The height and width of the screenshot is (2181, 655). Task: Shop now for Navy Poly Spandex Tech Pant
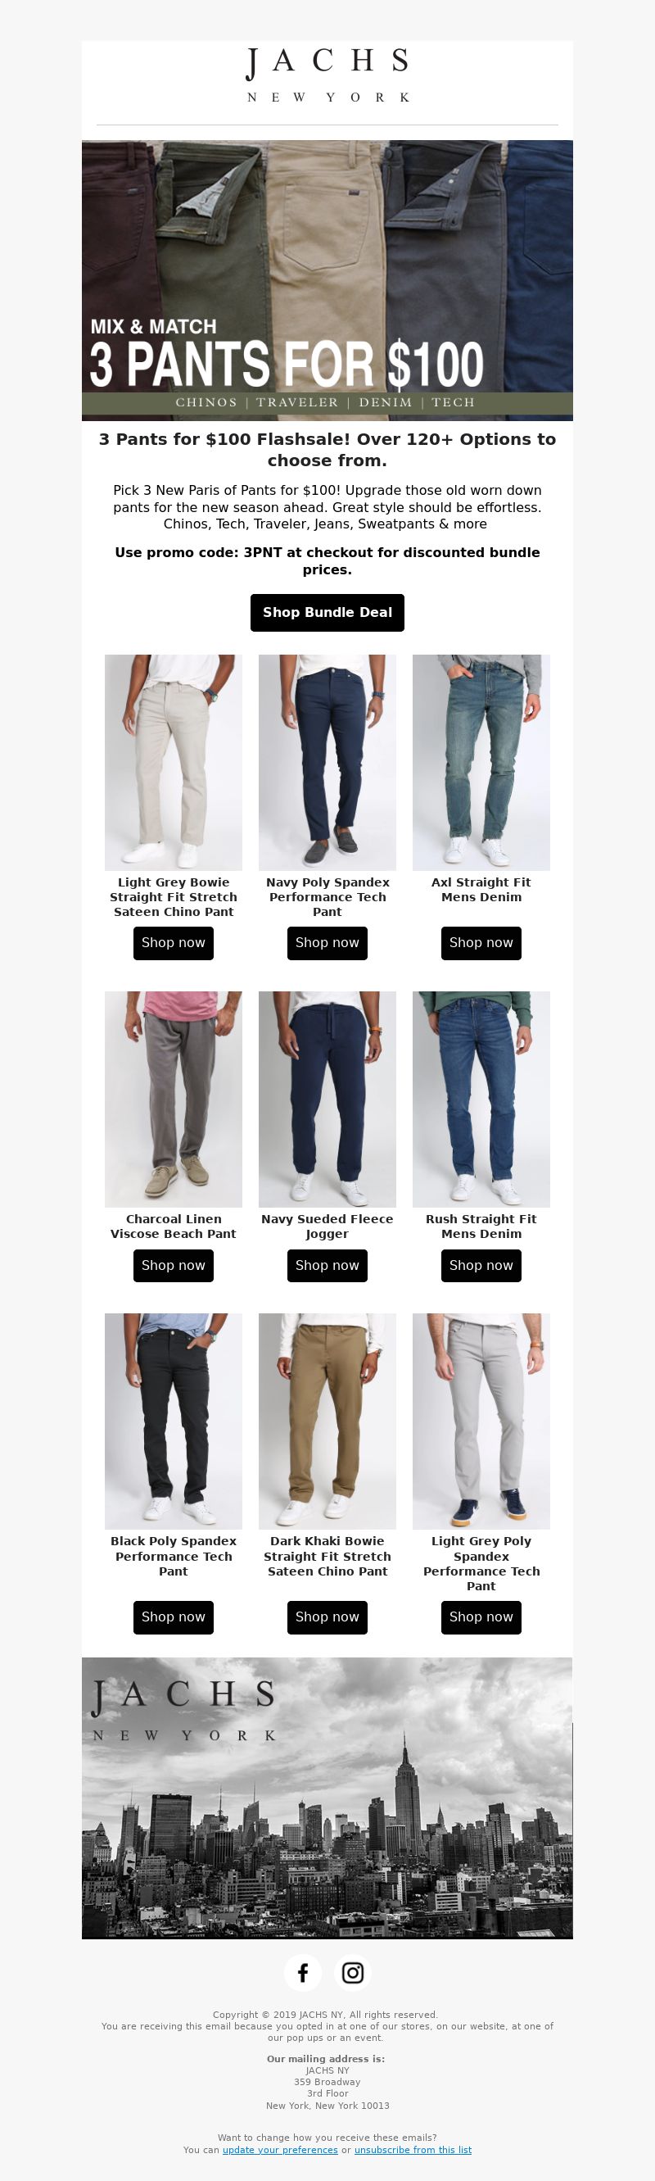point(327,942)
